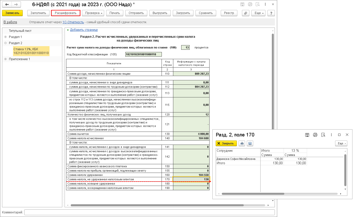Click the Заполнить button
Screen dimensions: 354x217
(x=38, y=13)
